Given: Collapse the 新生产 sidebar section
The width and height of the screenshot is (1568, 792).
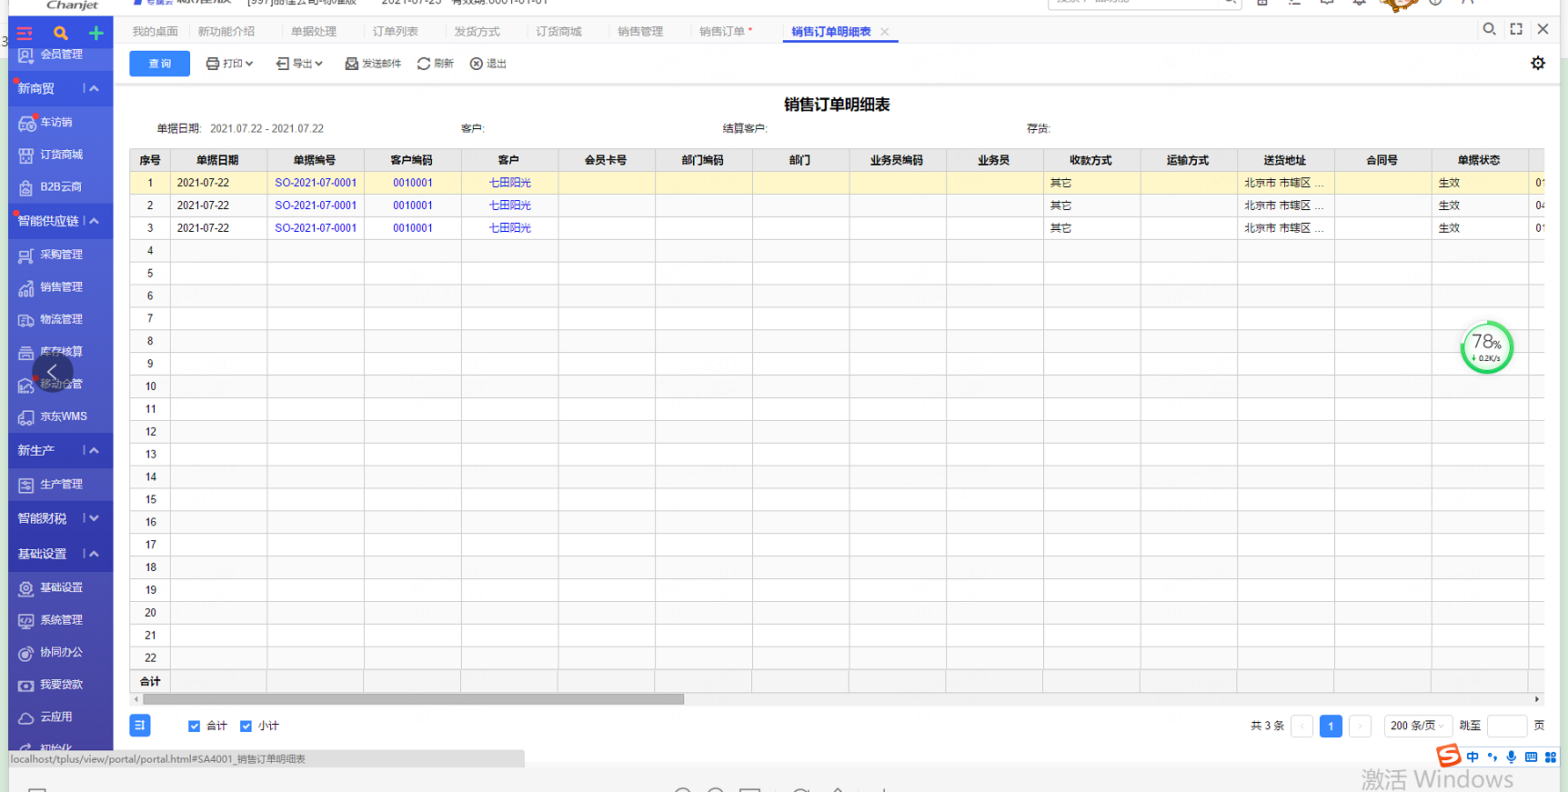Looking at the screenshot, I should coord(93,450).
